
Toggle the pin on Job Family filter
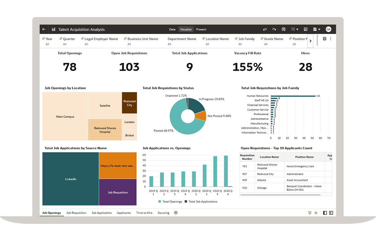[x=236, y=39]
